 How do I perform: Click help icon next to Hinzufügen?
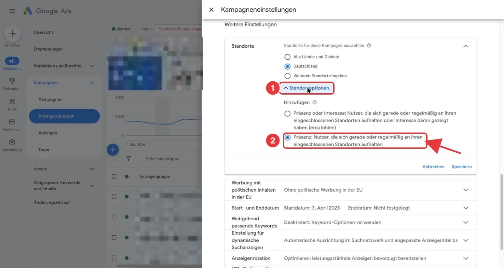pos(314,102)
